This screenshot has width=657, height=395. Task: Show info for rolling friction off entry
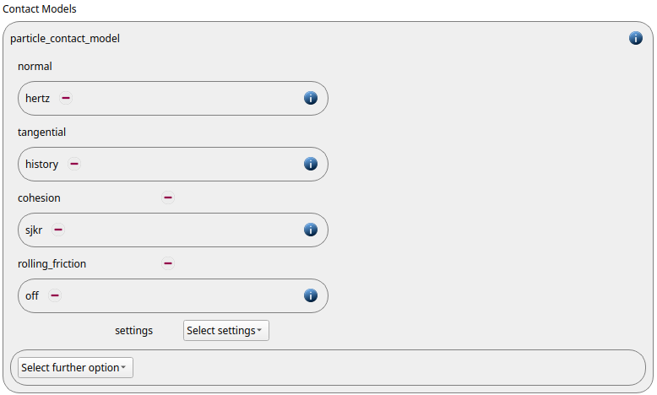click(310, 295)
